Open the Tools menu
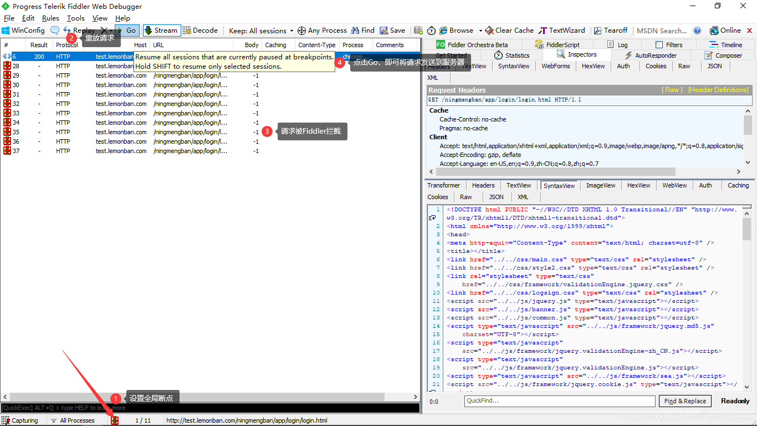This screenshot has width=757, height=426. point(76,18)
